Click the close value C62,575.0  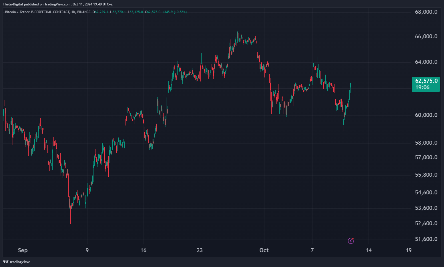pos(153,12)
